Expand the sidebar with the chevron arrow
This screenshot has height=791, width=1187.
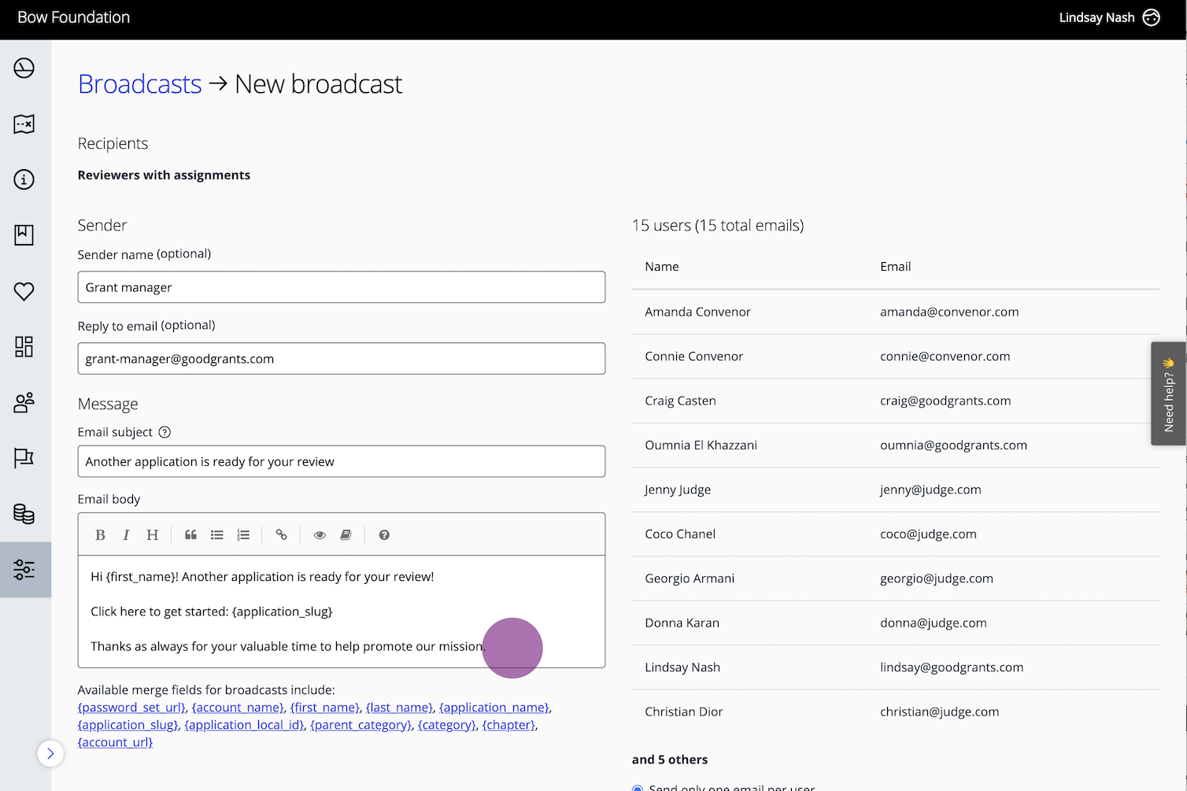pyautogui.click(x=50, y=753)
